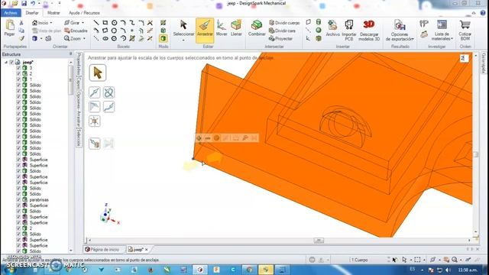Click the Draft tool guide icon in viewport

(x=95, y=107)
